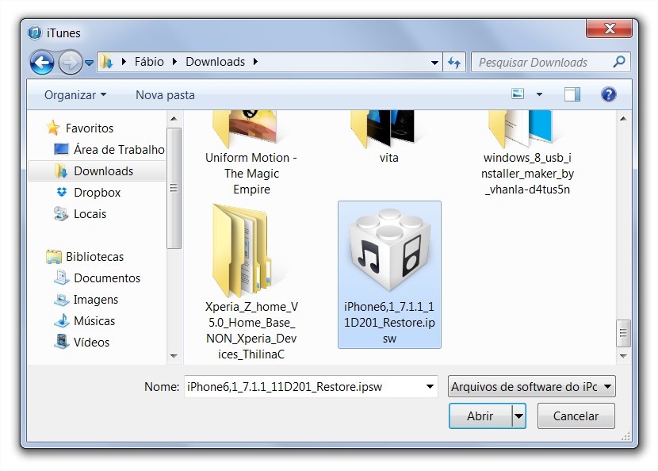Select Downloads in the sidebar

click(104, 170)
